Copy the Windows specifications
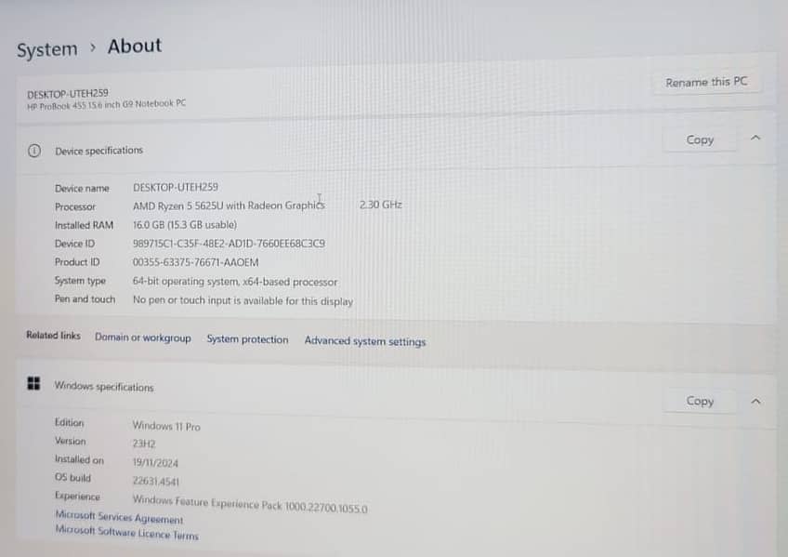 (x=700, y=401)
